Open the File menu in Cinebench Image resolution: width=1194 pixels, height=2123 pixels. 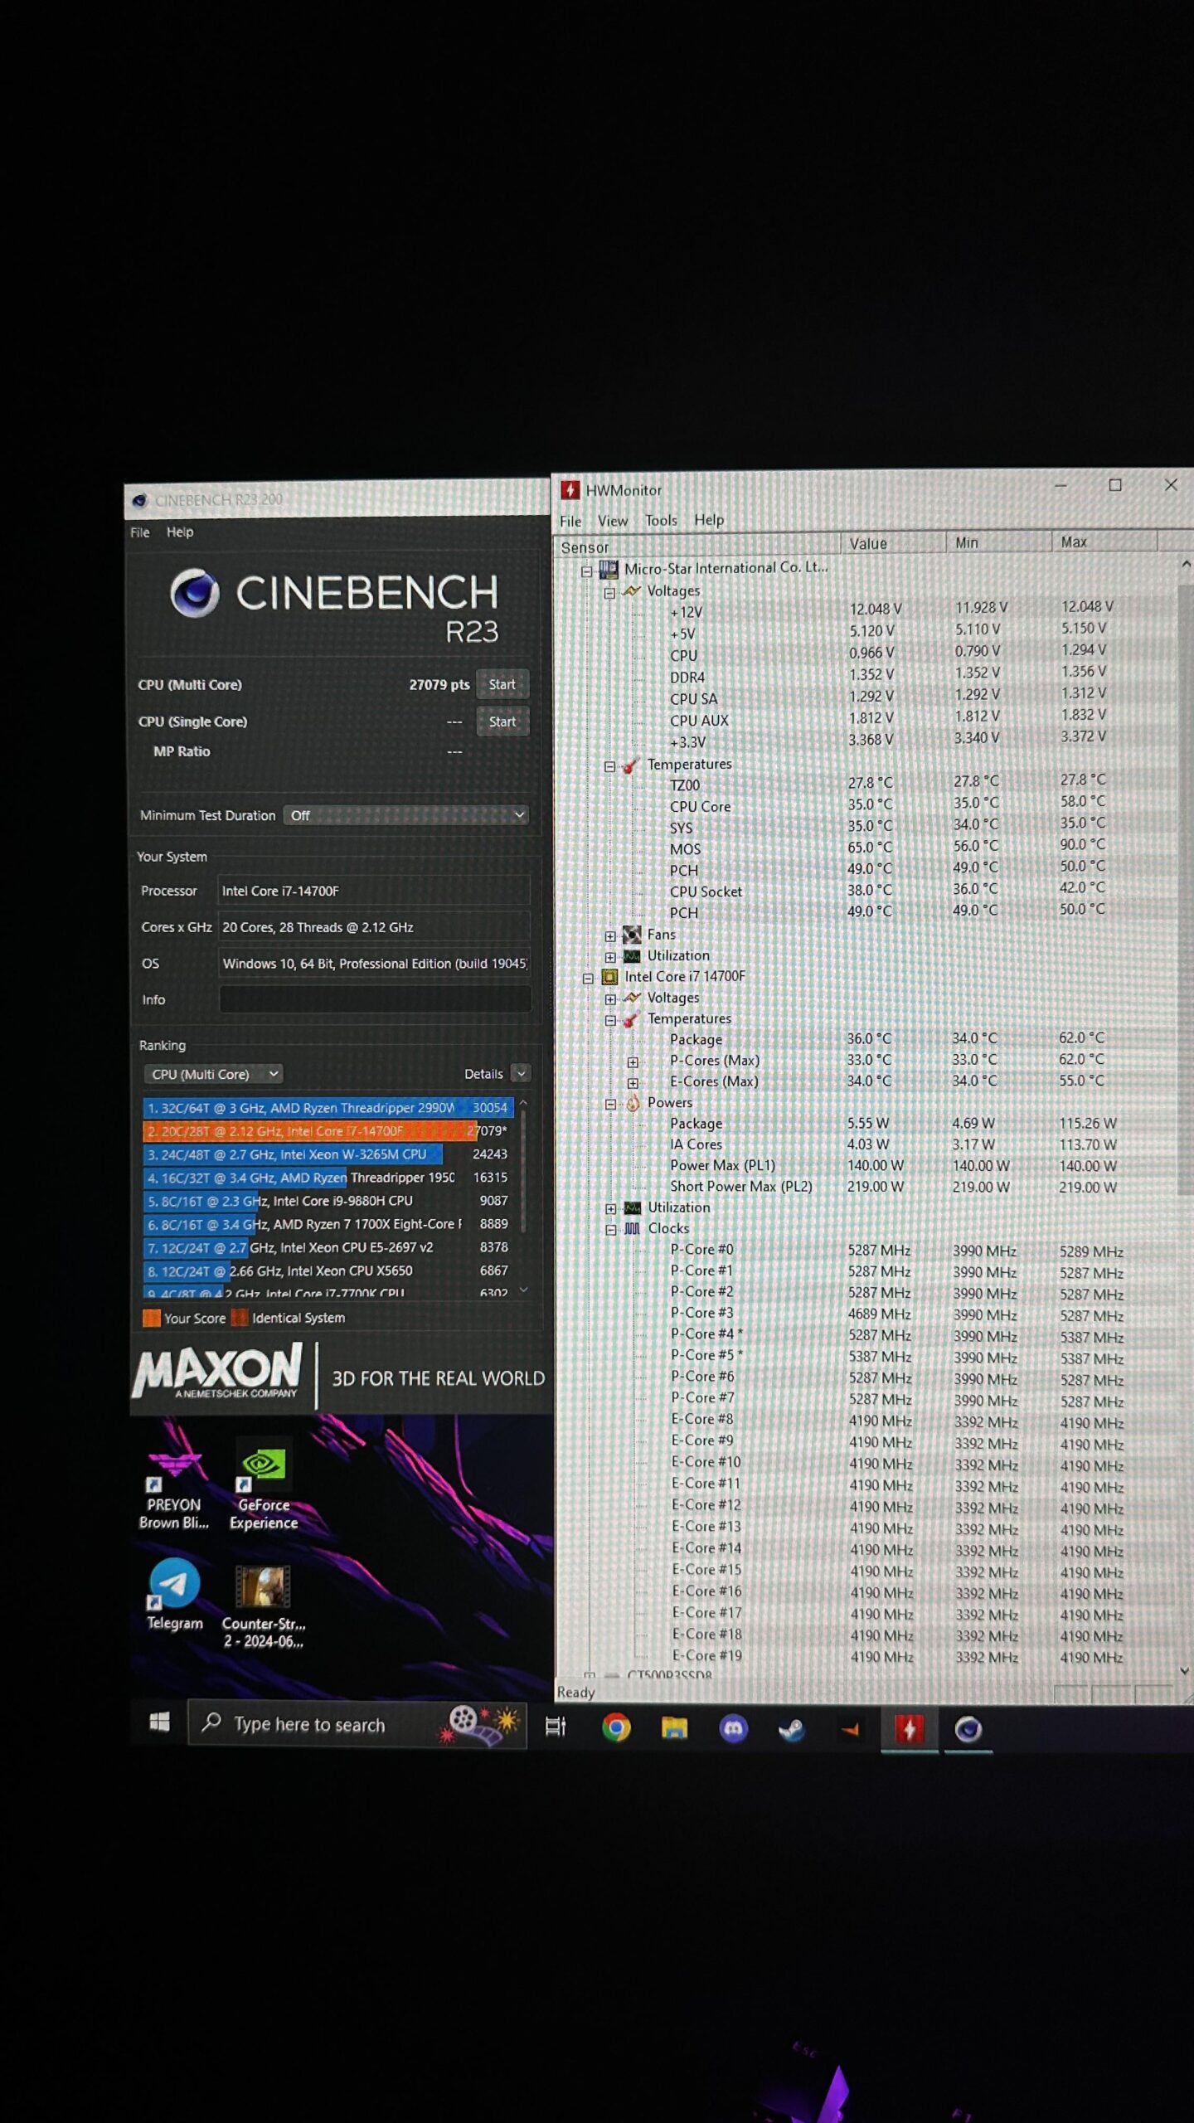139,532
